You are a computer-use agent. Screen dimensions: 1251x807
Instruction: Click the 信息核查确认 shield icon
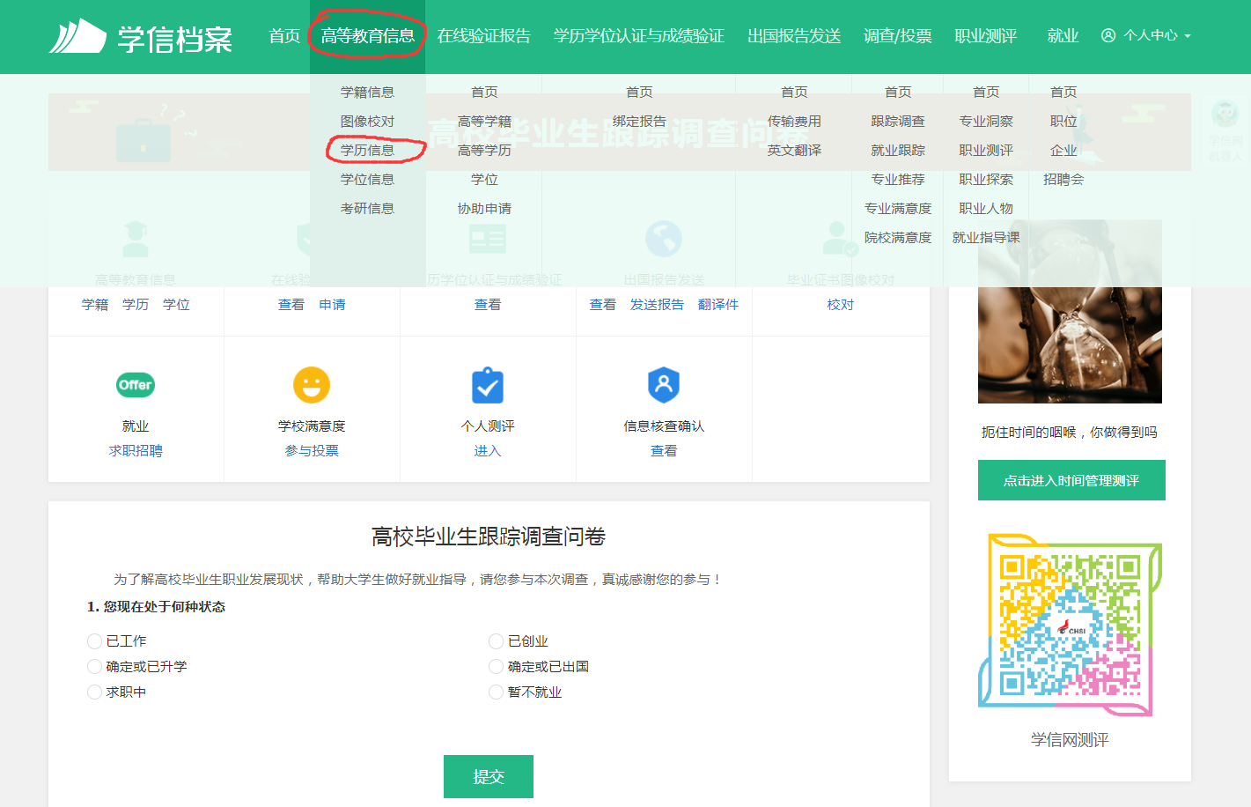664,385
